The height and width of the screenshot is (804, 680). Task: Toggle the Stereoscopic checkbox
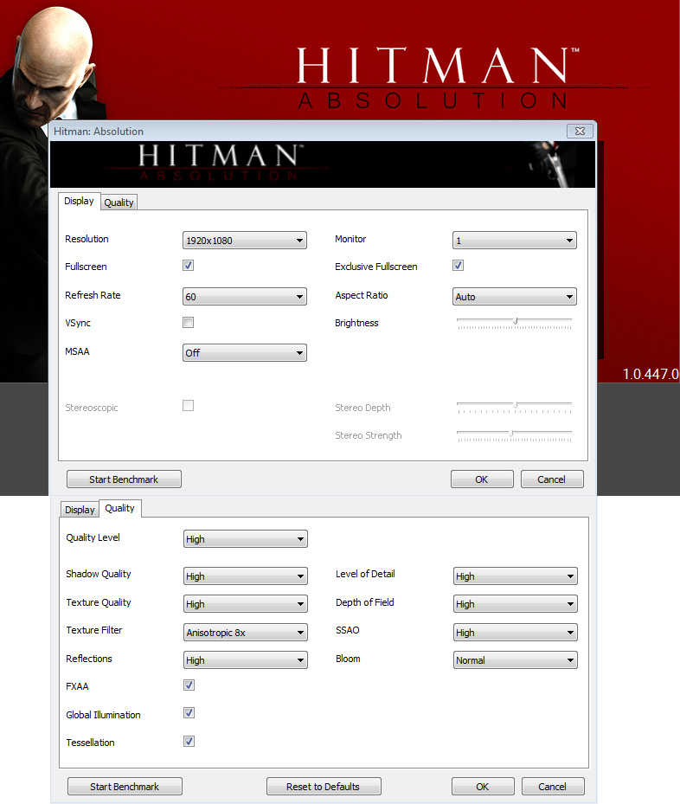[x=188, y=406]
